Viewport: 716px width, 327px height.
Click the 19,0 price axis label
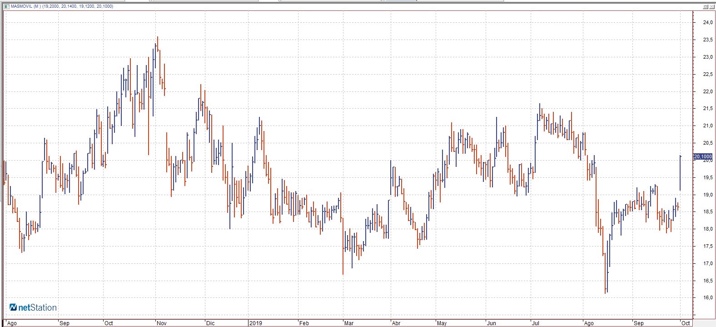click(708, 195)
